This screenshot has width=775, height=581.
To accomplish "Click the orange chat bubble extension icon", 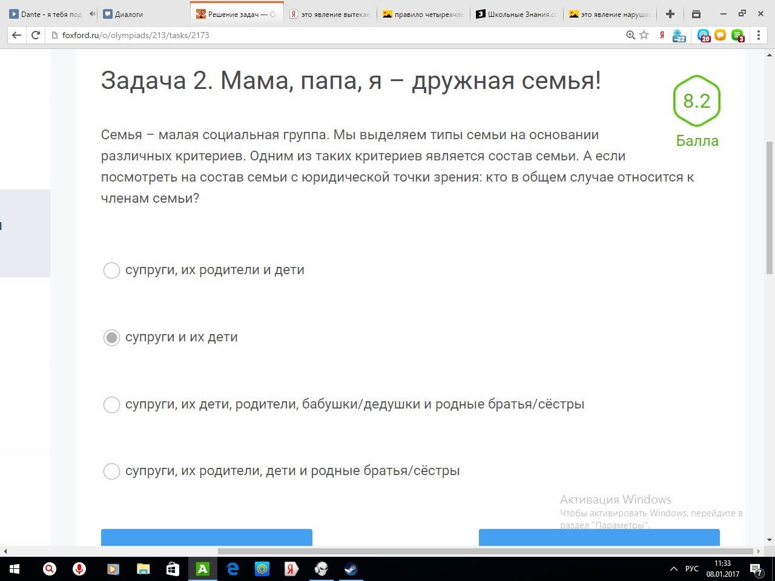I will [720, 35].
